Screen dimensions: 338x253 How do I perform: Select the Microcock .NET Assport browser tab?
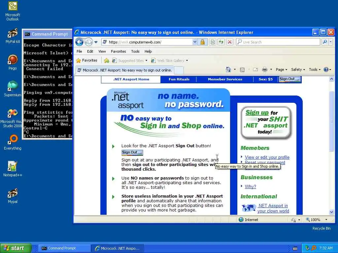point(124,70)
